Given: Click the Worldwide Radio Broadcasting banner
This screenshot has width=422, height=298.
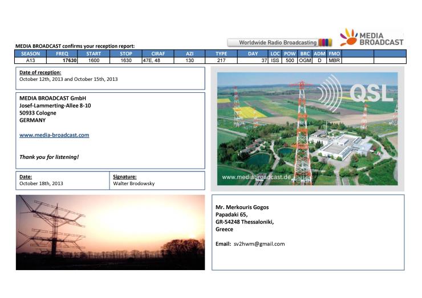Looking at the screenshot, I should coord(279,43).
